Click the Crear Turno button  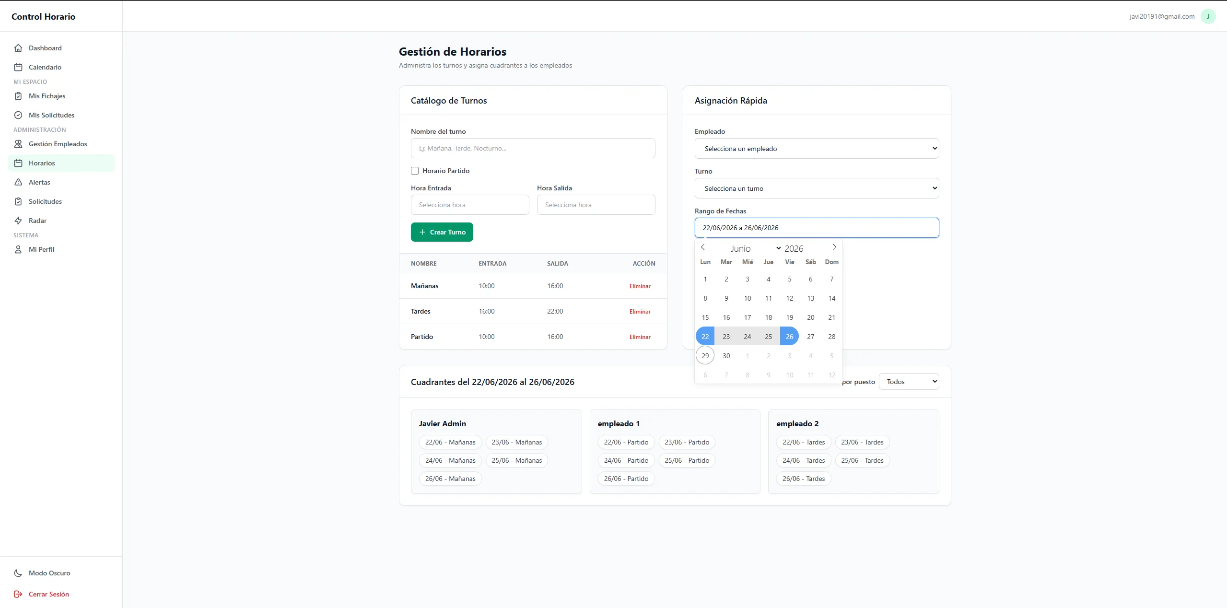(442, 232)
